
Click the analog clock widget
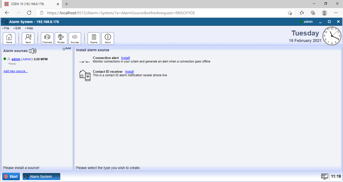pos(332,36)
